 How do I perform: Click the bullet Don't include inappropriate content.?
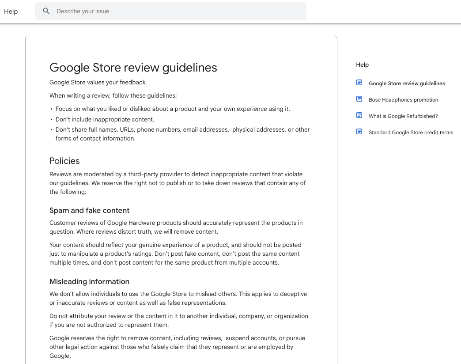[105, 119]
